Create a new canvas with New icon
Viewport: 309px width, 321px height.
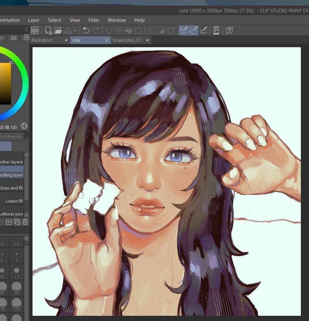(x=48, y=31)
